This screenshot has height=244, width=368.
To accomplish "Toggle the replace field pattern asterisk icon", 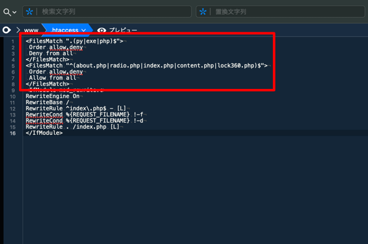I will tap(203, 12).
